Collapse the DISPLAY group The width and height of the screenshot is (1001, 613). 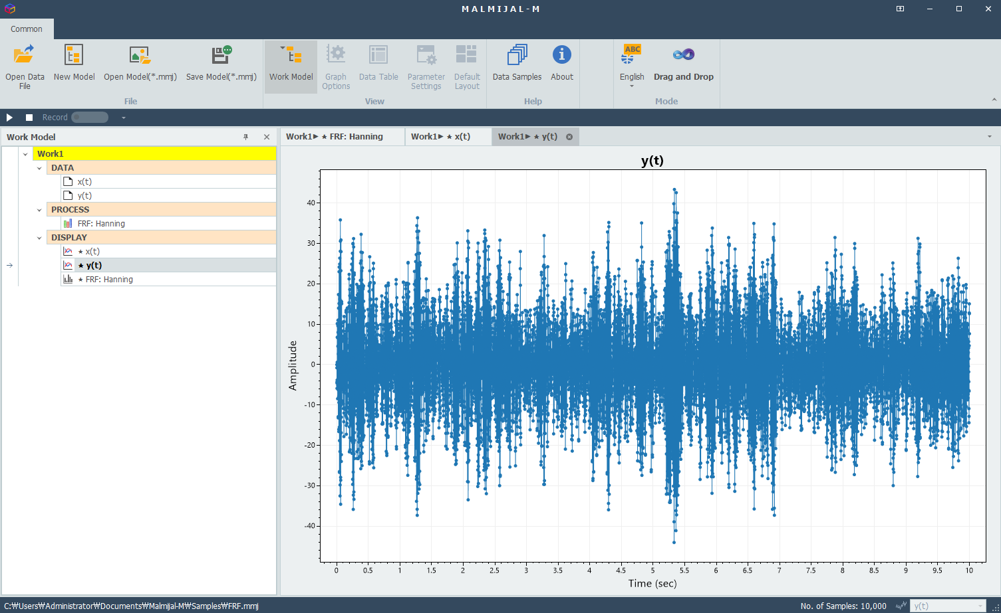point(39,238)
